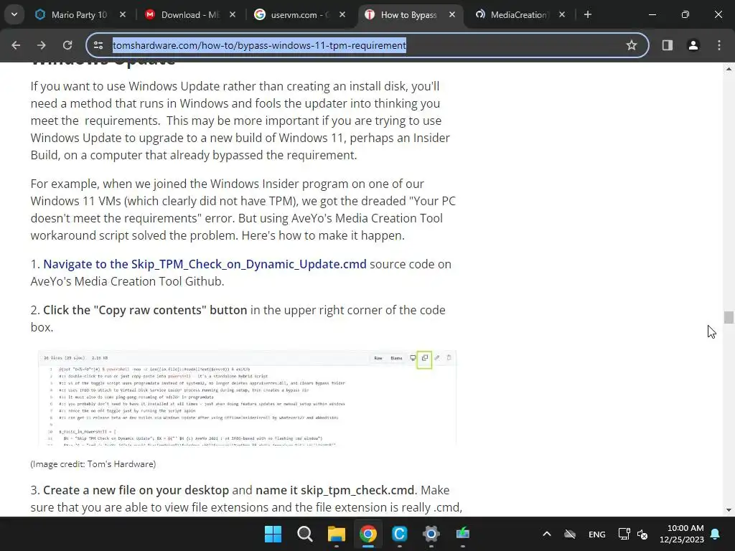Open the Chrome three-dot menu

pyautogui.click(x=719, y=45)
